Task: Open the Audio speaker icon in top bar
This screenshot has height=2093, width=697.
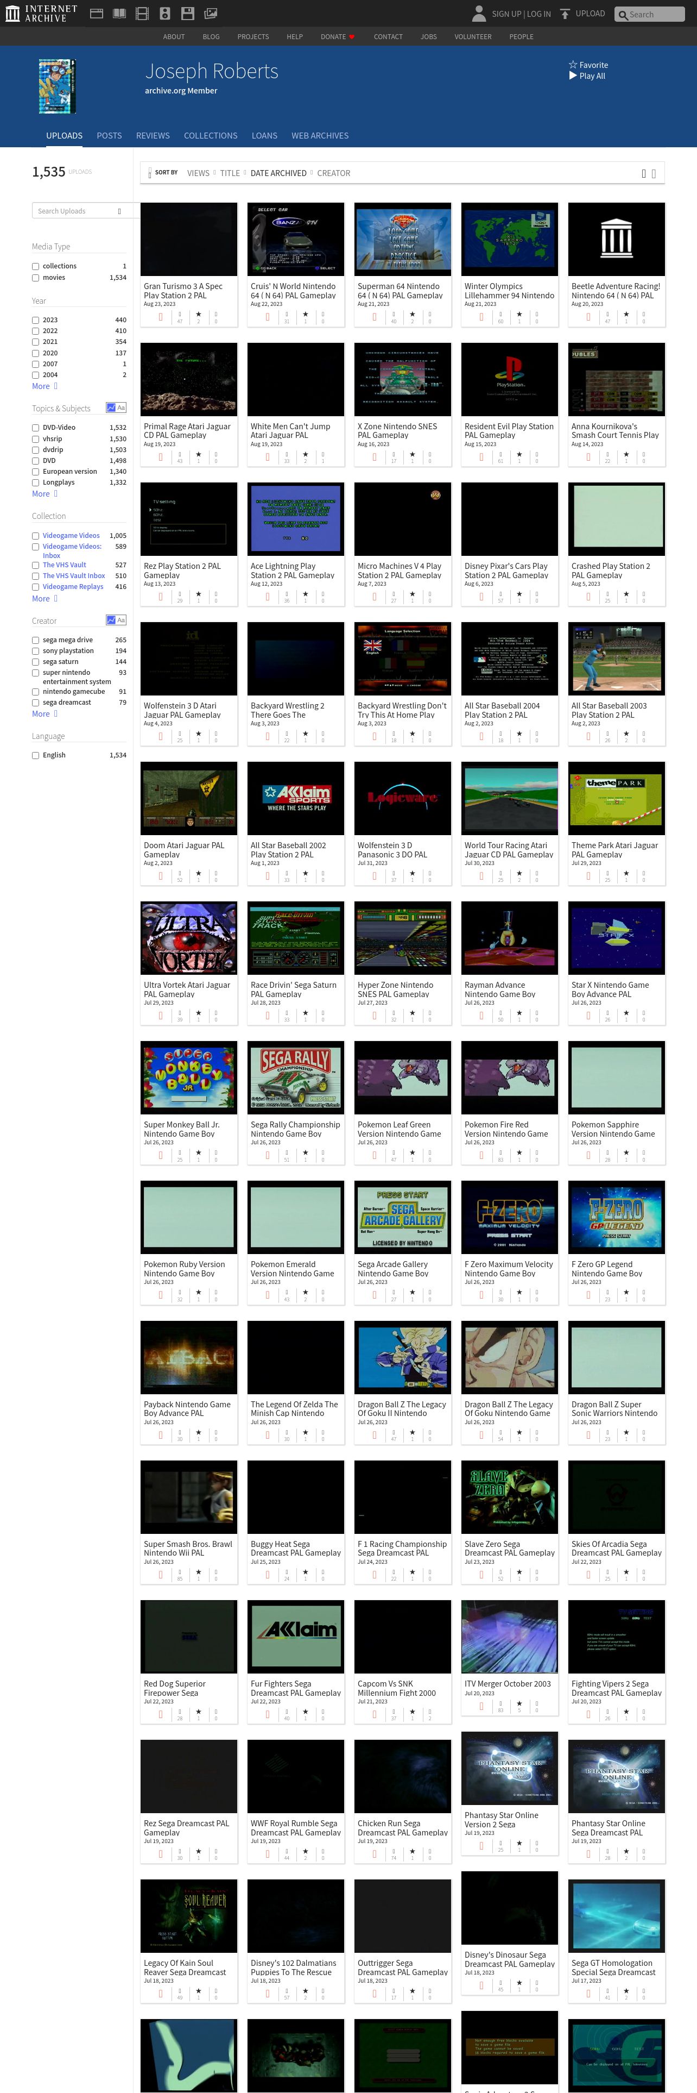Action: [x=164, y=13]
